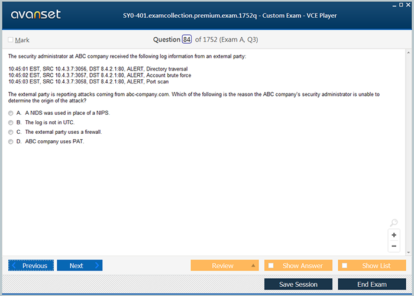This screenshot has height=296, width=414.
Task: Tick the Mark checkbox
Action: (11, 40)
